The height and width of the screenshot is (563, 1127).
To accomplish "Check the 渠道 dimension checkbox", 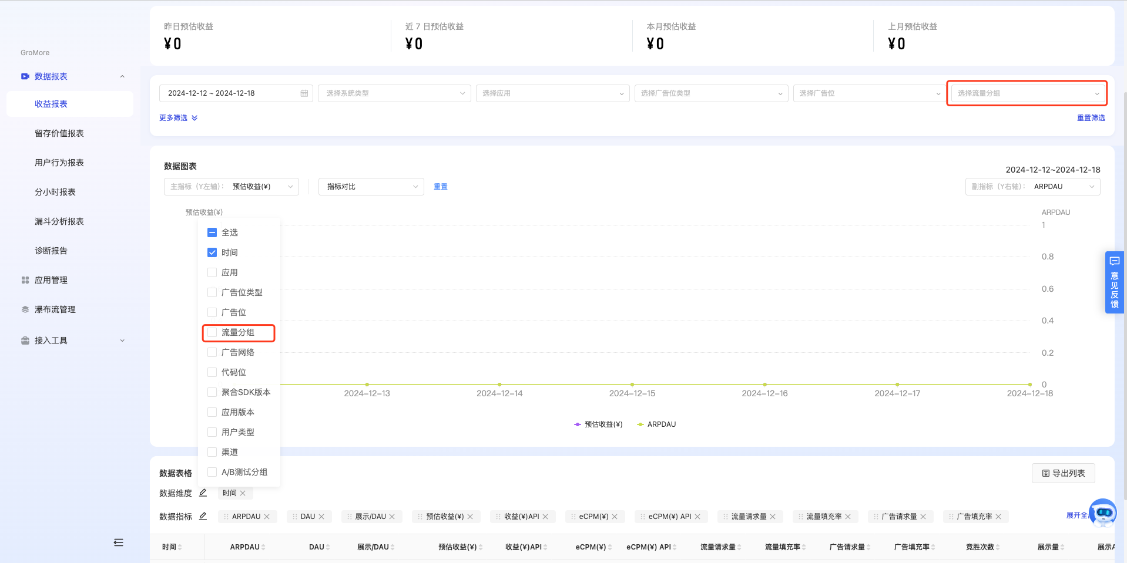I will point(212,452).
